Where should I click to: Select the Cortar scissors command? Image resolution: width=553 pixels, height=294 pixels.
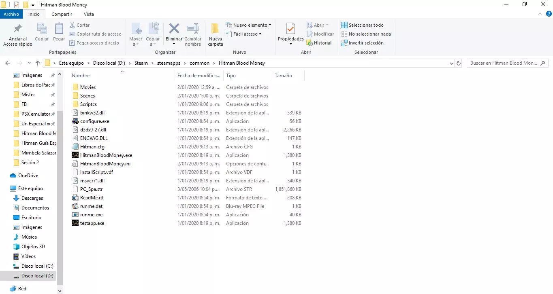pos(80,25)
